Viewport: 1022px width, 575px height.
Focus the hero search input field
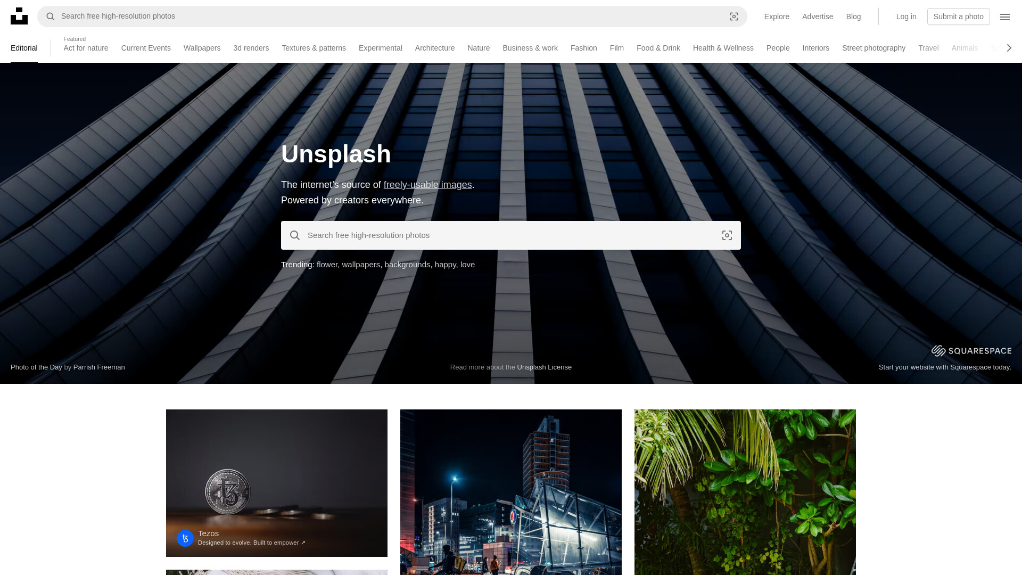point(510,235)
